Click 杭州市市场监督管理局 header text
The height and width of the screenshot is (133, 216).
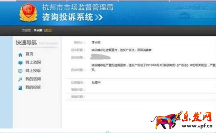pyautogui.click(x=78, y=7)
